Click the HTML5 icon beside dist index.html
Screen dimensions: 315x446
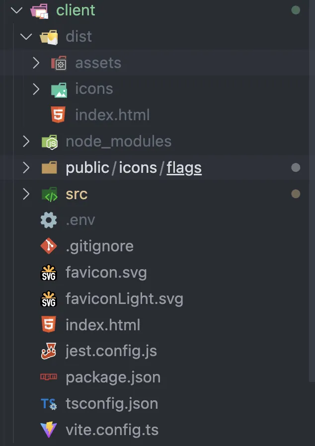pos(58,115)
